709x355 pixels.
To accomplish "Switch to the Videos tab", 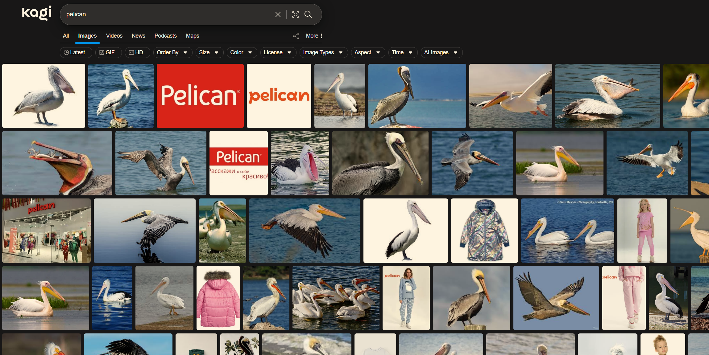I will 114,36.
